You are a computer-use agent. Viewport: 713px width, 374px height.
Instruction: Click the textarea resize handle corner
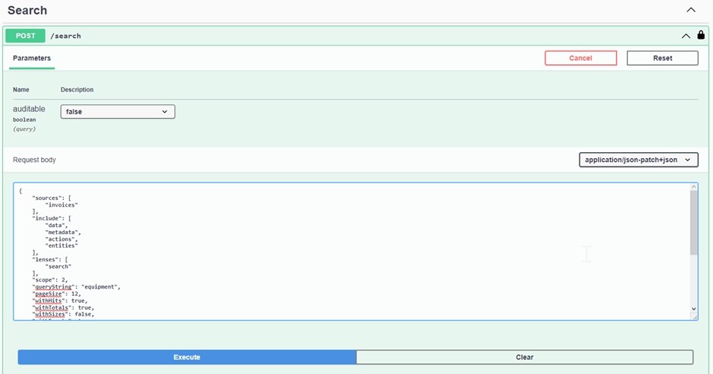coord(694,317)
